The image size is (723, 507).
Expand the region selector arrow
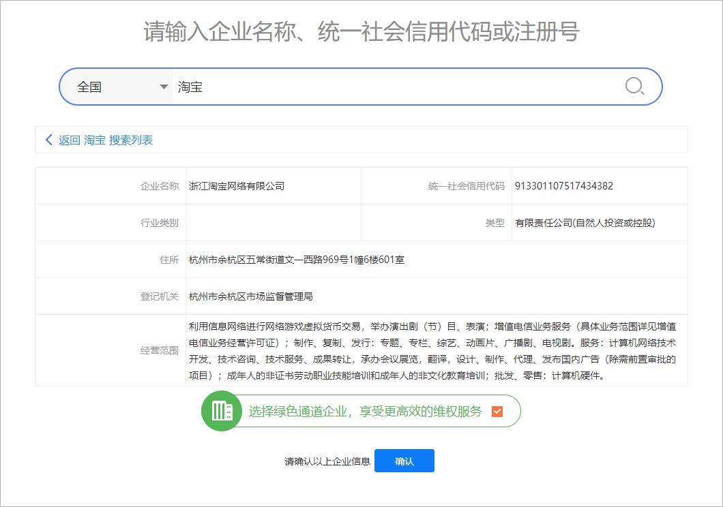tap(164, 86)
